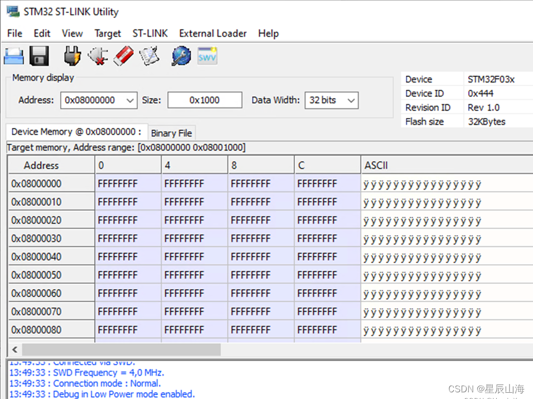Click the Size field showing 0x1000
Image resolution: width=533 pixels, height=399 pixels.
(205, 100)
